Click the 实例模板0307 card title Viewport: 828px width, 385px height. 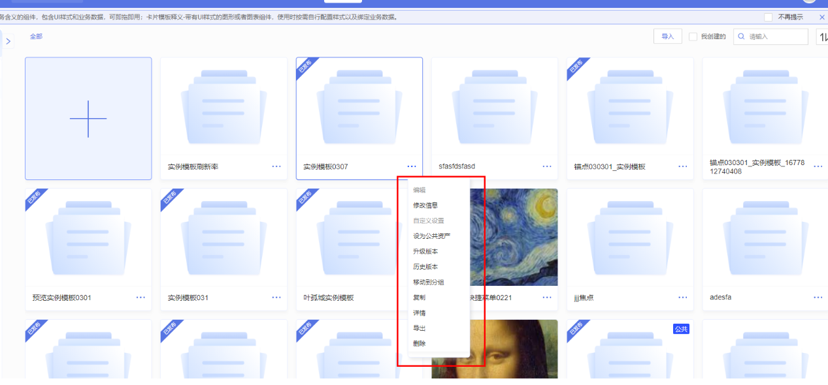[x=325, y=166]
